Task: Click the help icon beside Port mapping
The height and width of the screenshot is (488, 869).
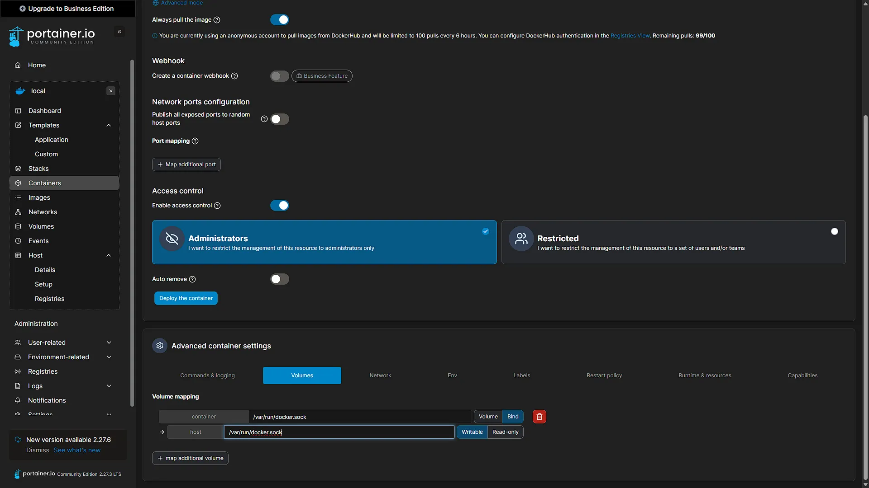Action: pos(195,141)
